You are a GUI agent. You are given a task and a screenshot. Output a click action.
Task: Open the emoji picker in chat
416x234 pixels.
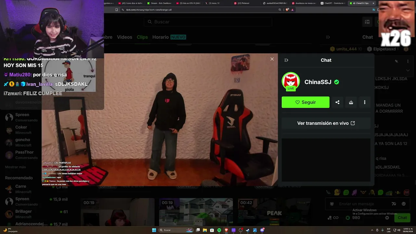(x=404, y=204)
